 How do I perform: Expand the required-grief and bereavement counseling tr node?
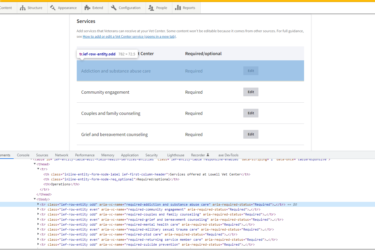pyautogui.click(x=38, y=220)
